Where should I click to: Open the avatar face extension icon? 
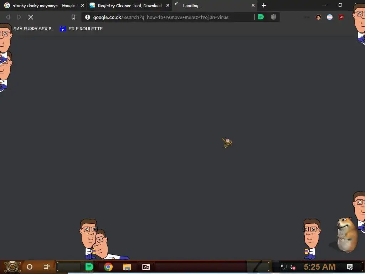318,17
